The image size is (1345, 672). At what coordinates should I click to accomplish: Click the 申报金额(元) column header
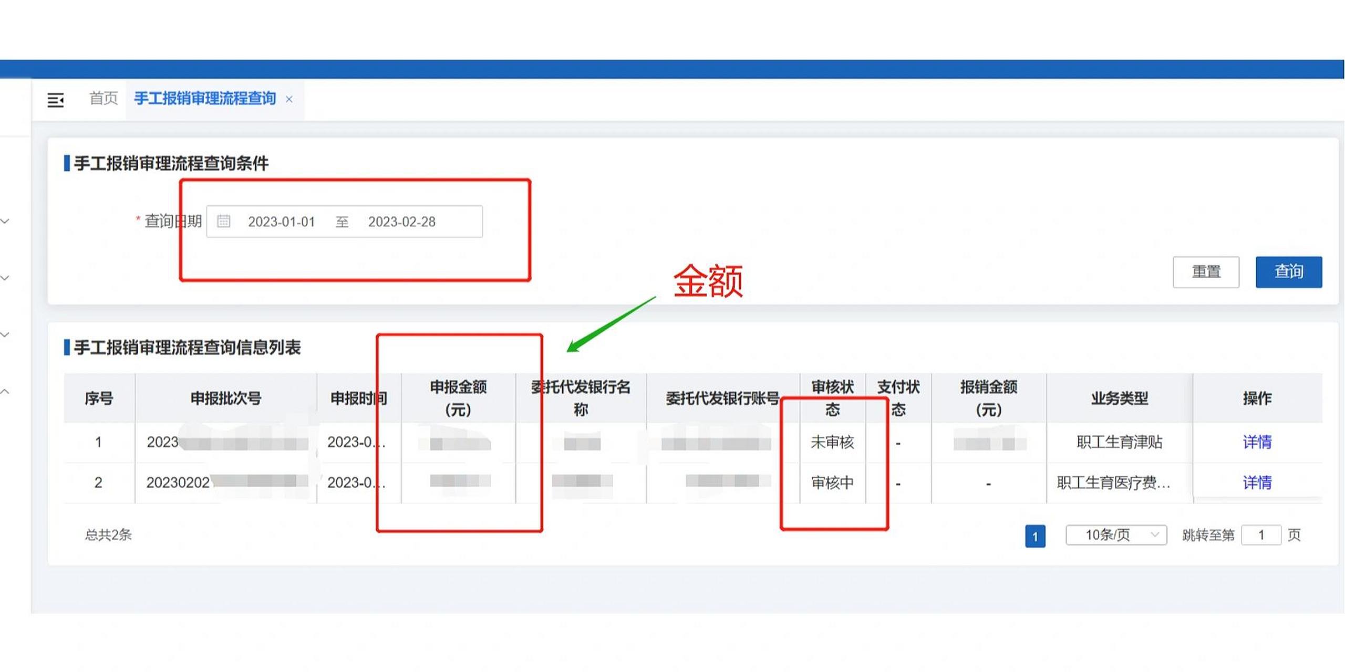[458, 398]
